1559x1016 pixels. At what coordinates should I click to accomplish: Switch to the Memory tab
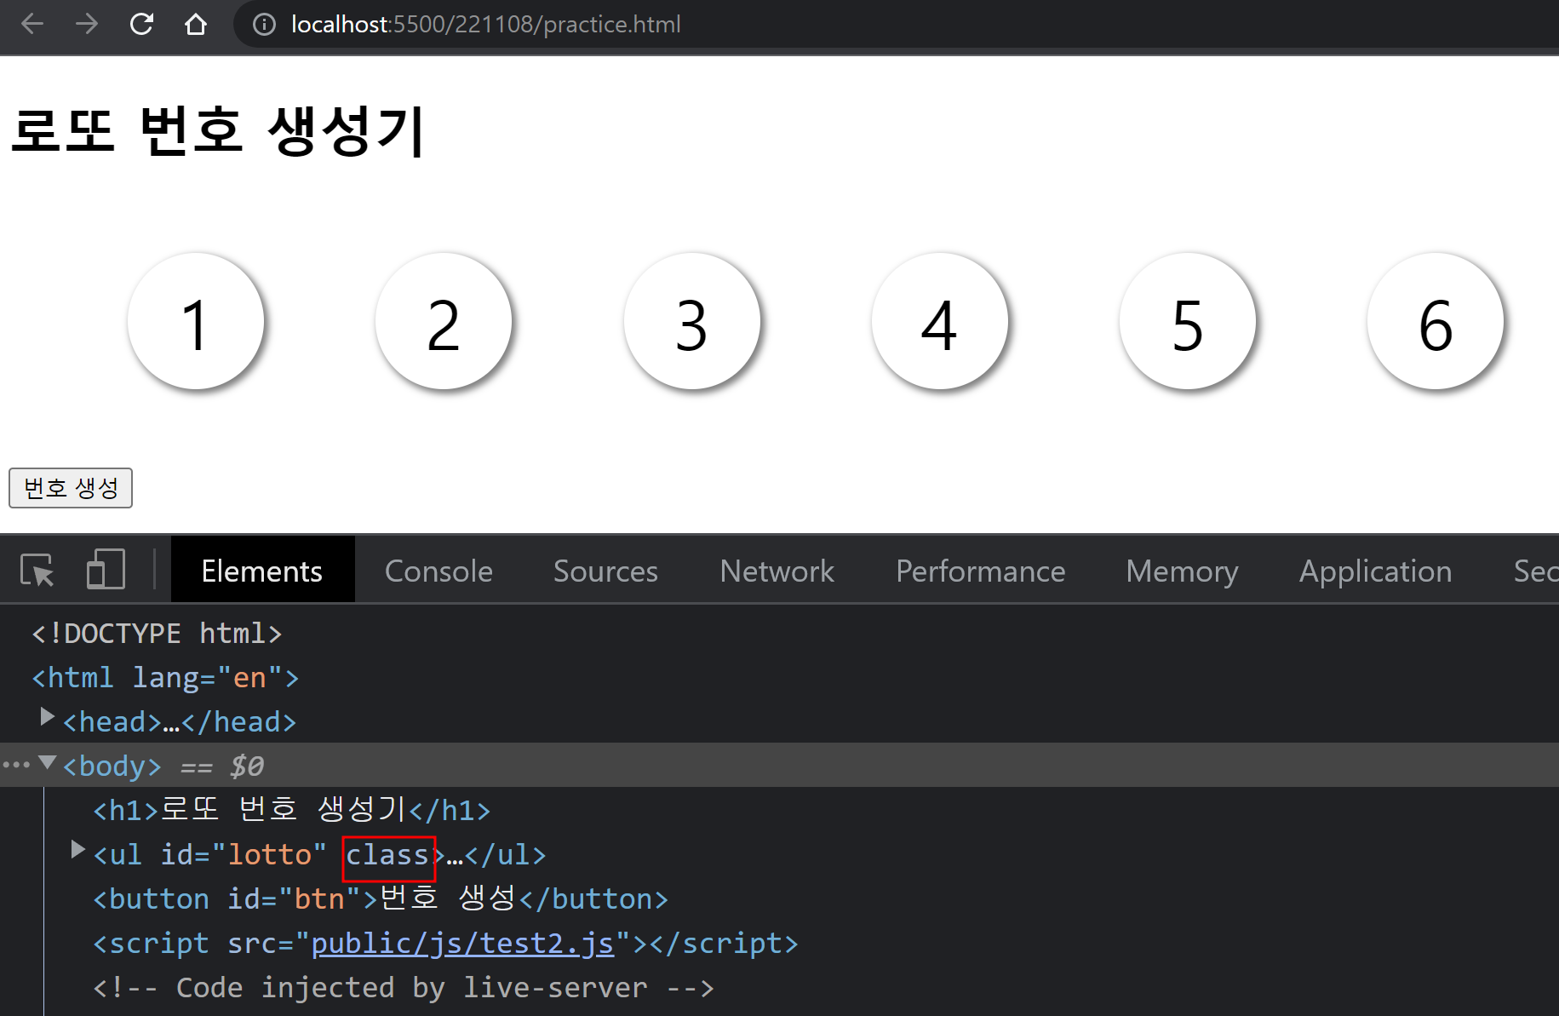coord(1182,570)
